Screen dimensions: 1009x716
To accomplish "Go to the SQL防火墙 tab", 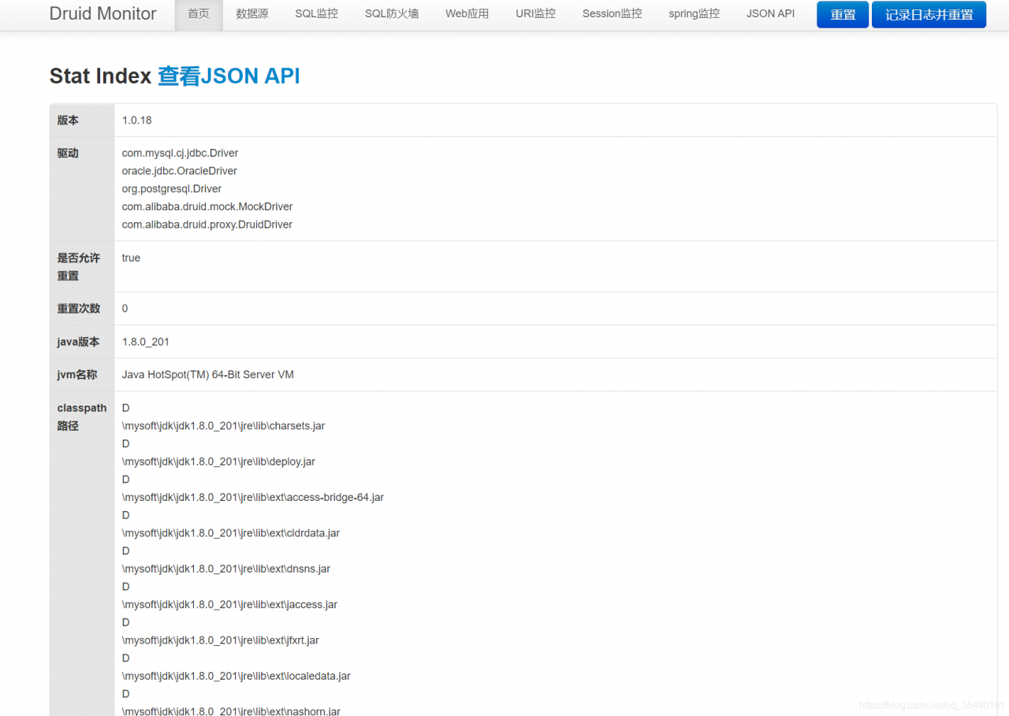I will (x=392, y=14).
